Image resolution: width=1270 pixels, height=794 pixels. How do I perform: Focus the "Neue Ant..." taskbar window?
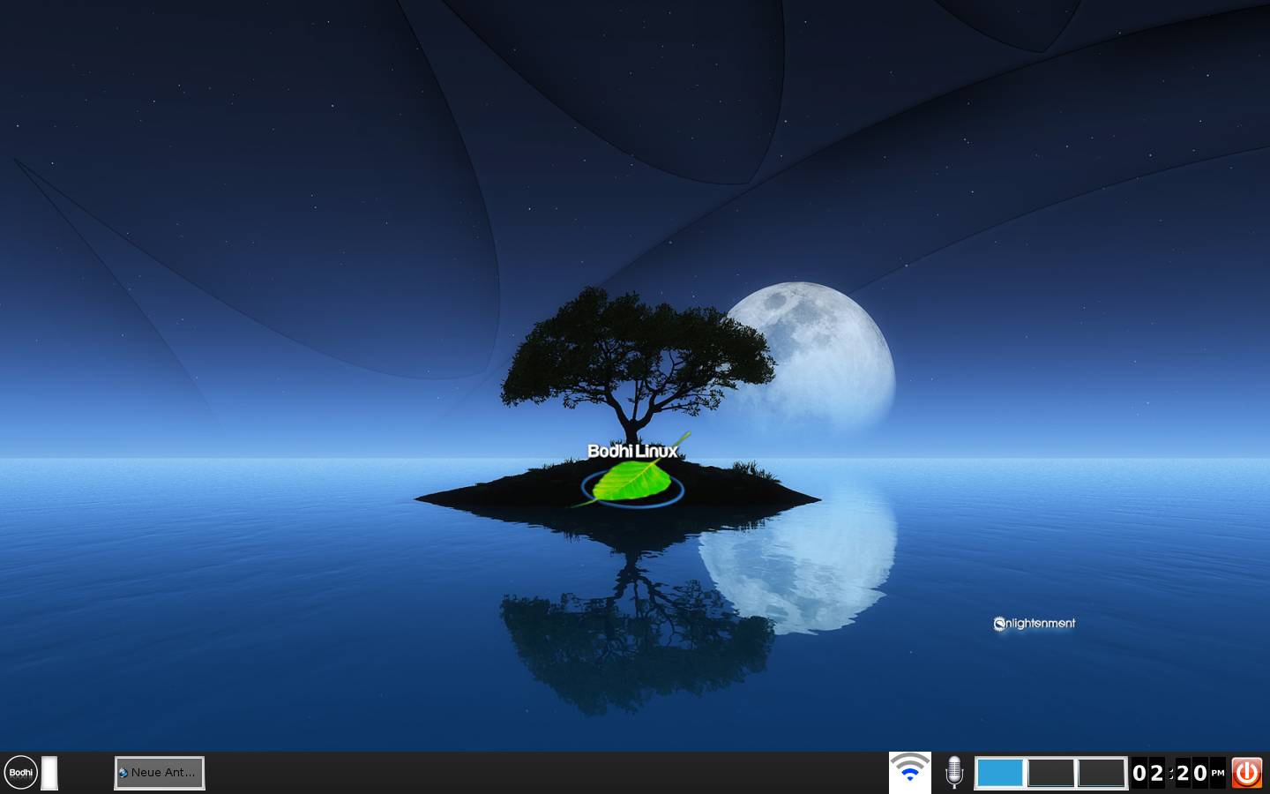(160, 773)
